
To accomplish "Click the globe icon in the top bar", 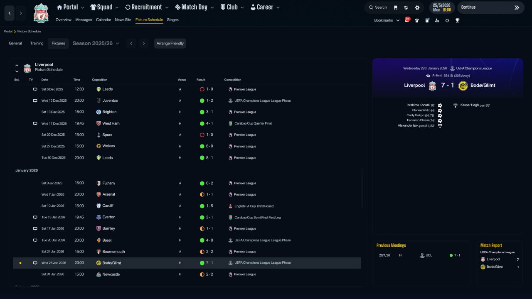I will (406, 7).
